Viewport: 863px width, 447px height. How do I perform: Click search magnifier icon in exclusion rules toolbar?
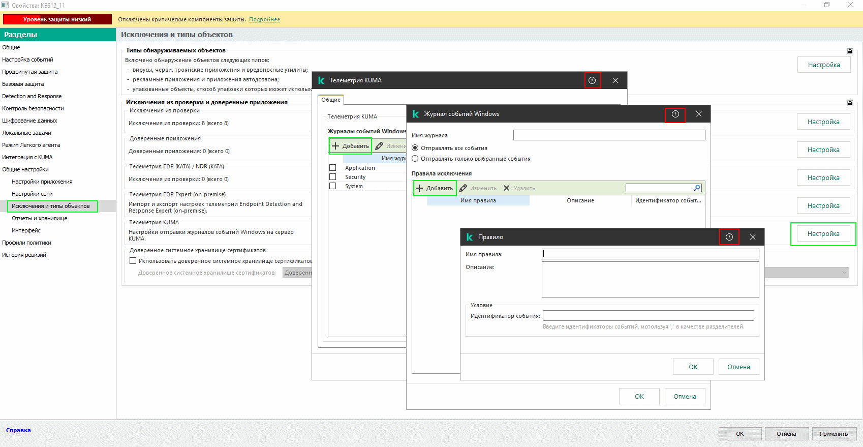tap(697, 188)
